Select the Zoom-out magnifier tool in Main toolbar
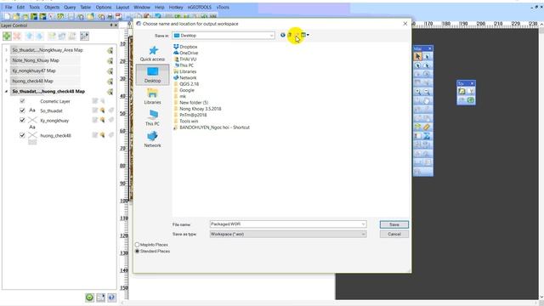The width and height of the screenshot is (544, 306). 427,92
